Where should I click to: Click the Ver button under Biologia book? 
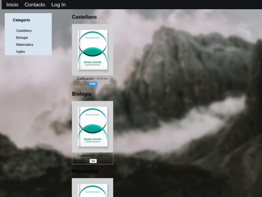coord(93,161)
